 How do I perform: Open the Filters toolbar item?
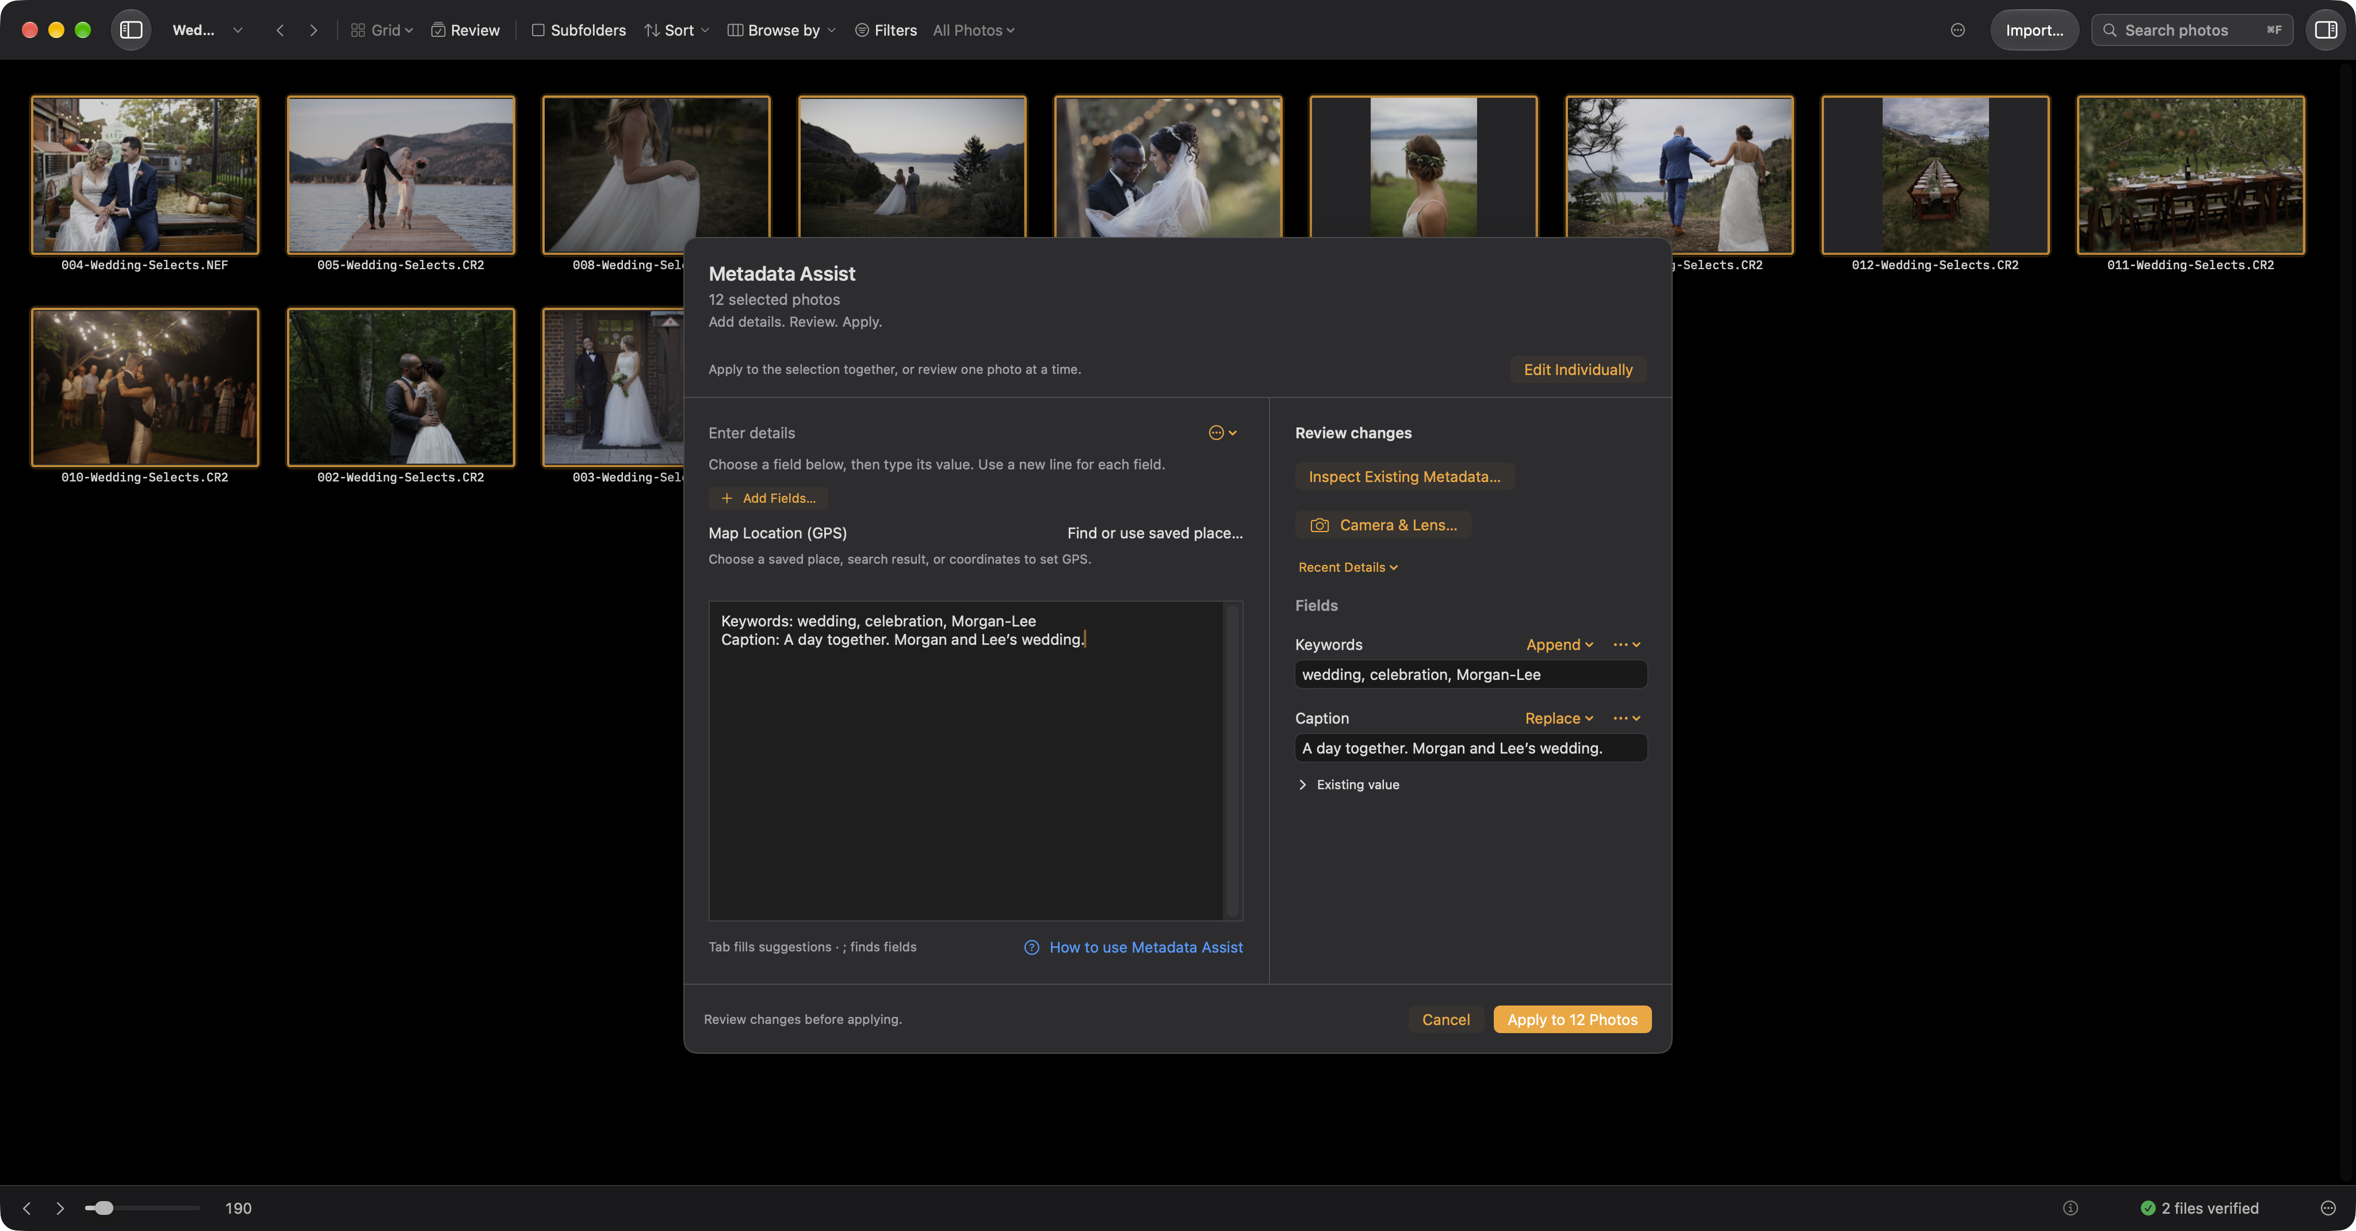tap(885, 30)
